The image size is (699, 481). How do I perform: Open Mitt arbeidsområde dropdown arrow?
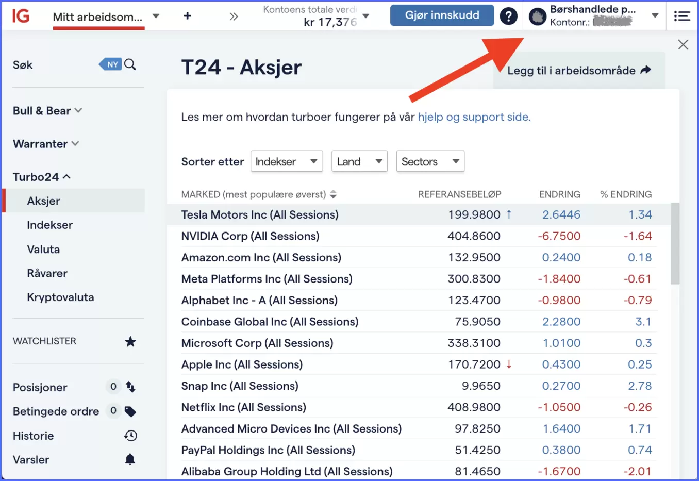[x=156, y=16]
